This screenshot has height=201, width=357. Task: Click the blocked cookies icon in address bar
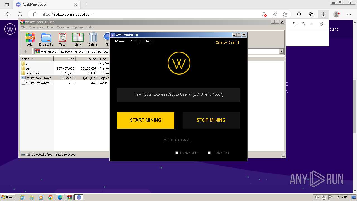[264, 14]
